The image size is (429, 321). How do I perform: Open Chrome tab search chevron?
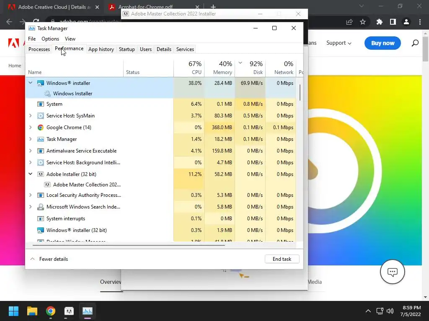coord(362,6)
